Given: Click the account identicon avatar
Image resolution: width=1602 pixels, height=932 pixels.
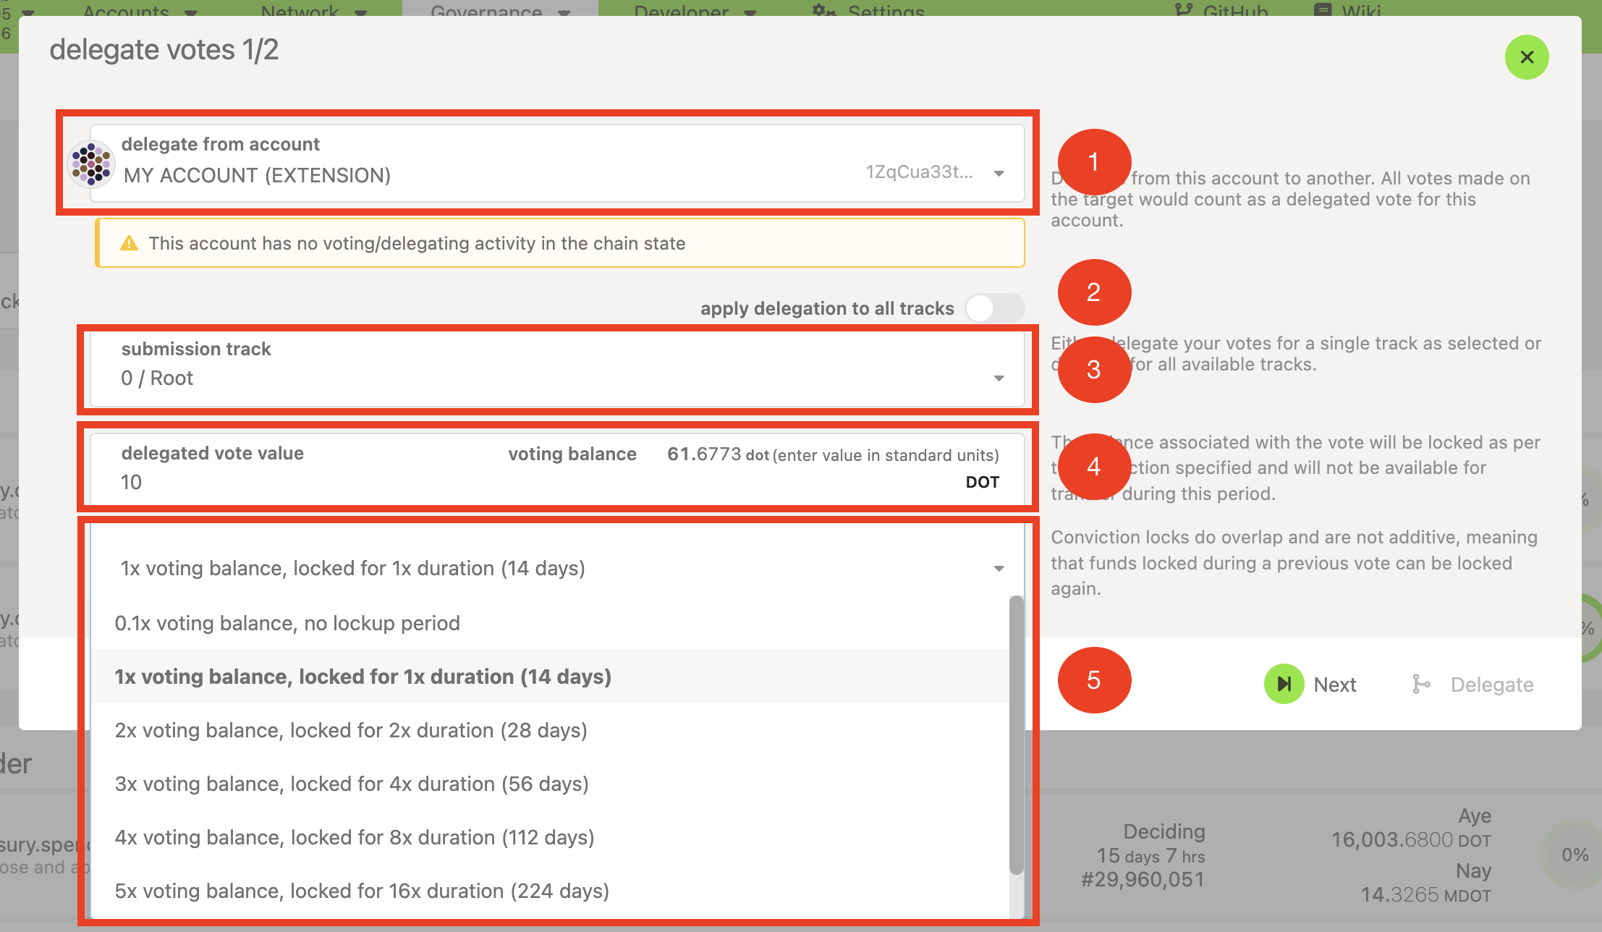Looking at the screenshot, I should [x=91, y=164].
